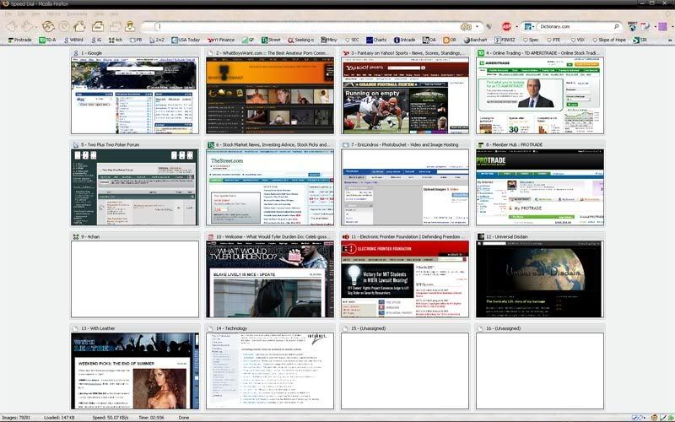675x422 pixels.
Task: Open the History menu
Action: pos(52,14)
